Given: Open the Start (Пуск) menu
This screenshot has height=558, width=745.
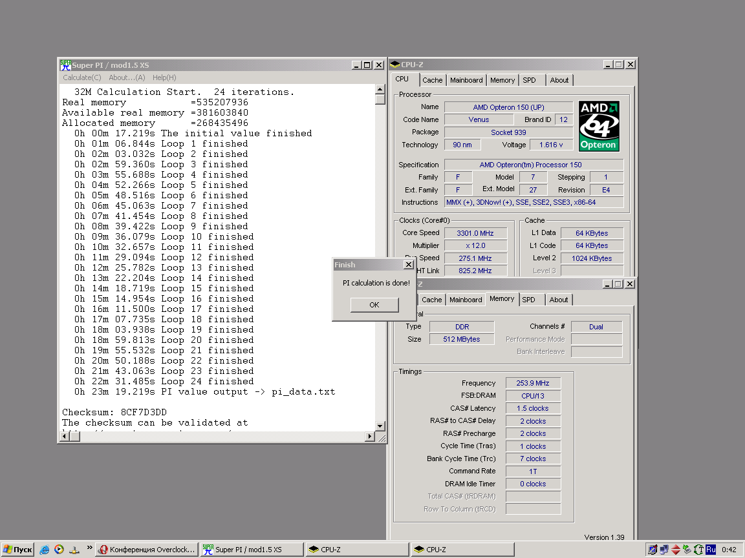Looking at the screenshot, I should click(x=17, y=550).
